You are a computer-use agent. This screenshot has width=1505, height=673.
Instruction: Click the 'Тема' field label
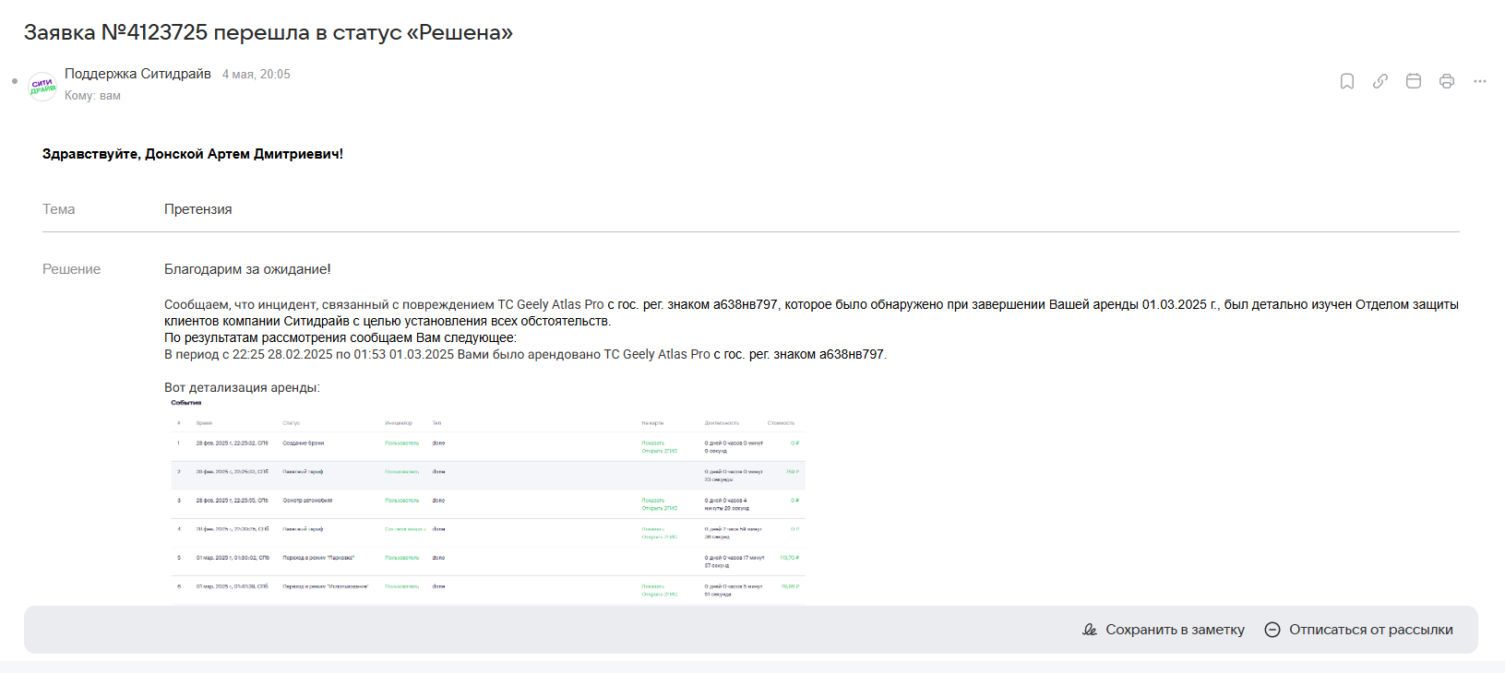point(59,209)
